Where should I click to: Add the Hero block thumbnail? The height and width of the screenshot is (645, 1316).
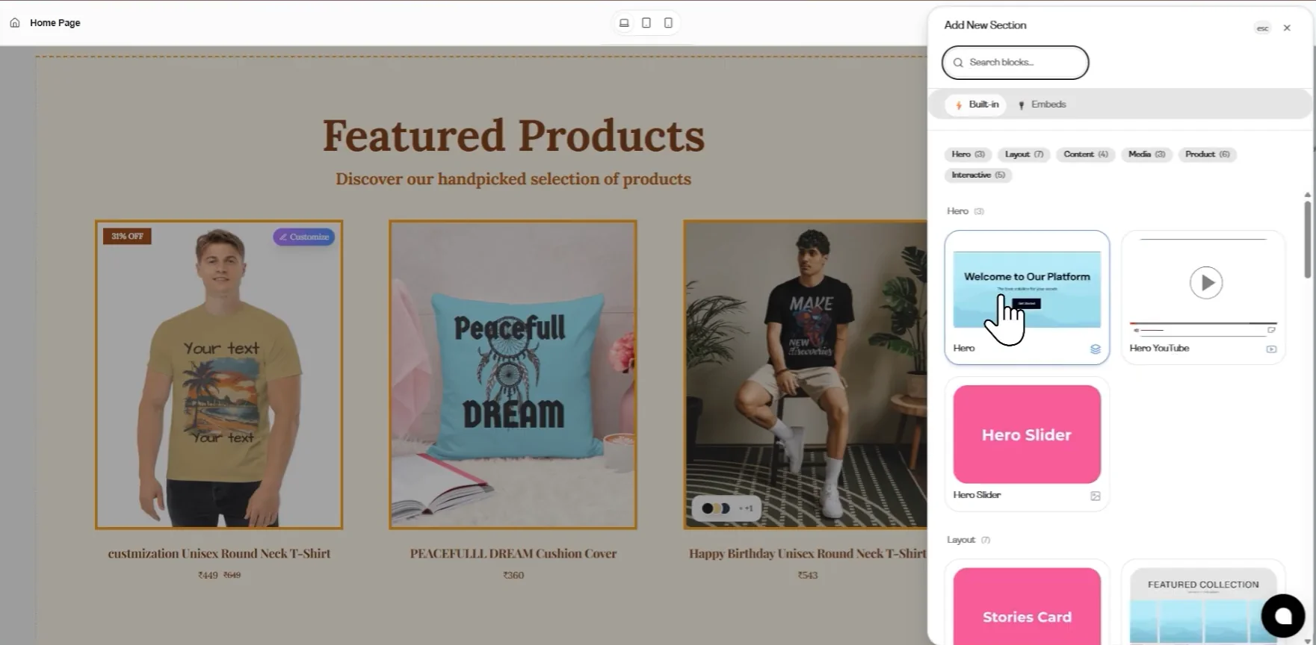pyautogui.click(x=1027, y=290)
